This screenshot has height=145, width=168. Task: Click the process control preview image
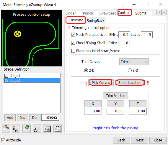[32, 38]
